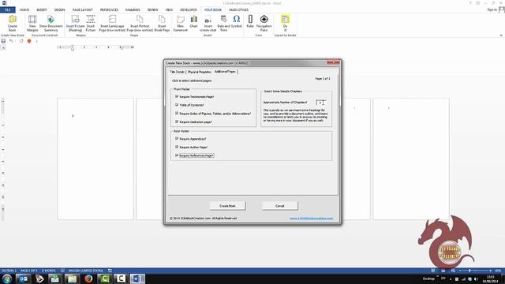Open the REFERENCES ribbon tab
This screenshot has width=505, height=284.
109,10
